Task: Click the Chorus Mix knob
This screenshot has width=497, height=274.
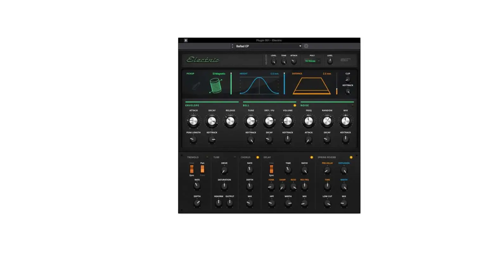Action: [x=250, y=203]
